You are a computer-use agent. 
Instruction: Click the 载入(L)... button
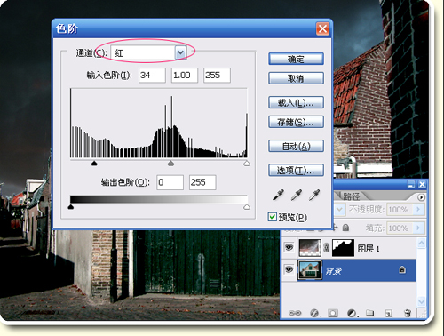(x=296, y=102)
